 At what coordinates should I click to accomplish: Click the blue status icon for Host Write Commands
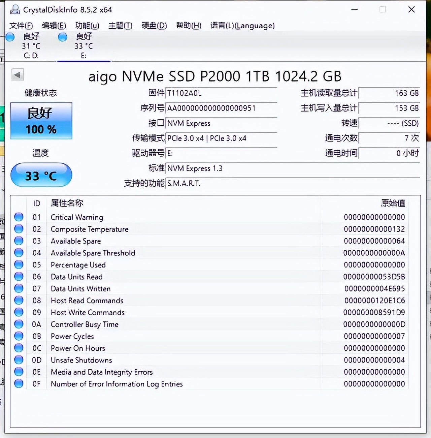point(19,312)
